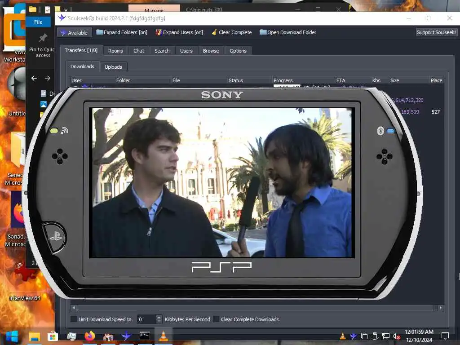Viewport: 460px width, 345px height.
Task: Sort by File column header
Action: click(199, 80)
